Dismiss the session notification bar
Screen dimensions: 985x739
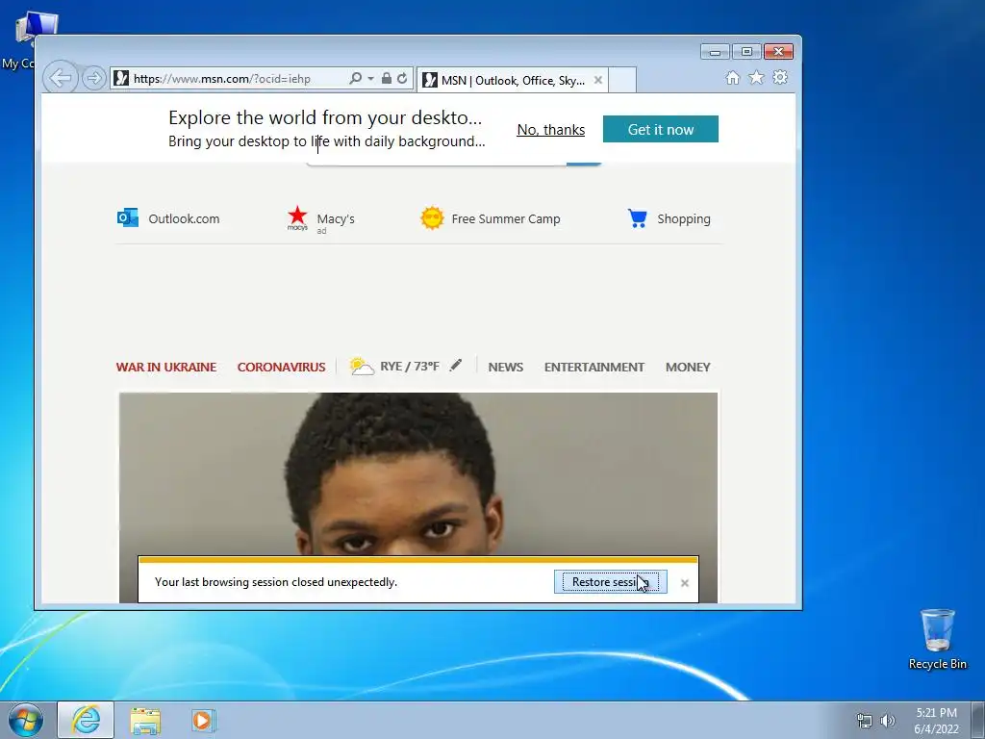pos(685,582)
